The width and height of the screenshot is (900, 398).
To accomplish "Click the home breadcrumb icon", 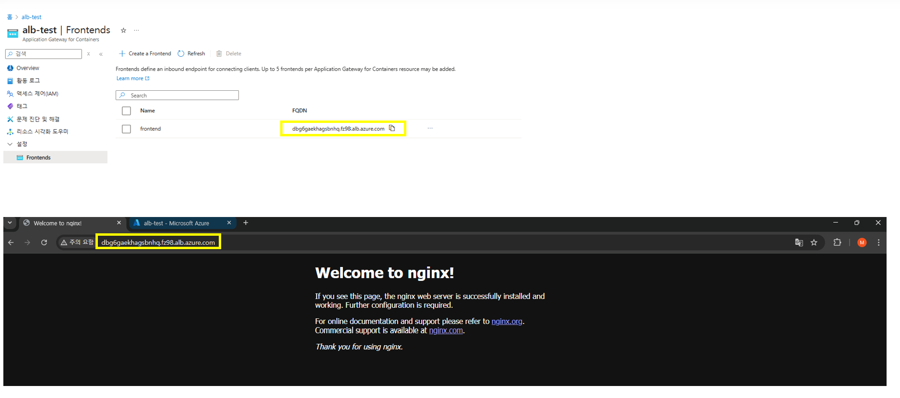I will pos(10,17).
